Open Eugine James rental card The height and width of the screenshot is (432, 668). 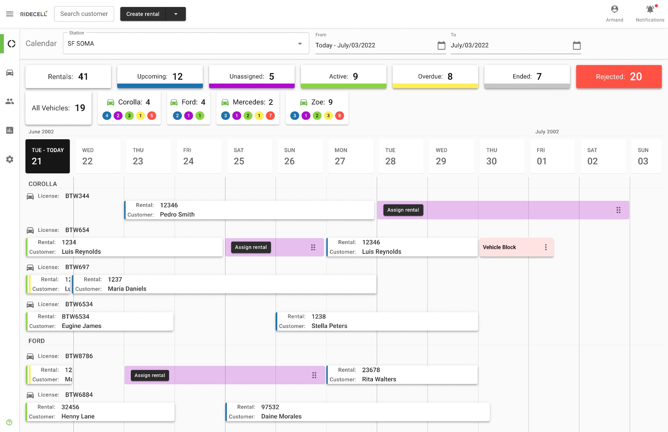click(x=100, y=321)
